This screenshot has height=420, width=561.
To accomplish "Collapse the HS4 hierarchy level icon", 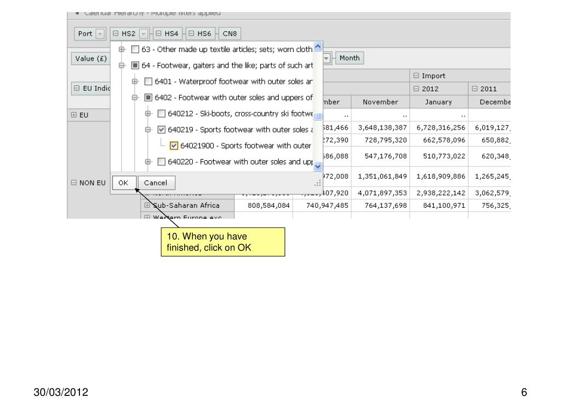I will (x=158, y=33).
